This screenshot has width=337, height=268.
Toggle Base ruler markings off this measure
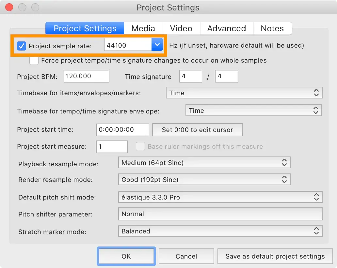140,146
